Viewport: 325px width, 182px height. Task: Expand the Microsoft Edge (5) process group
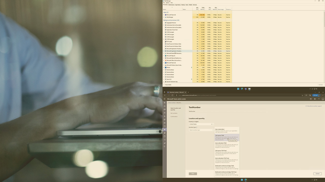pyautogui.click(x=164, y=56)
